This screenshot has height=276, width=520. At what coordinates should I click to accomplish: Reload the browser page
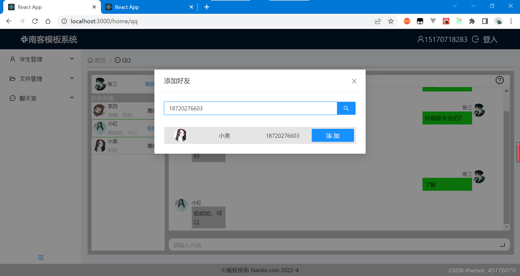(35, 21)
